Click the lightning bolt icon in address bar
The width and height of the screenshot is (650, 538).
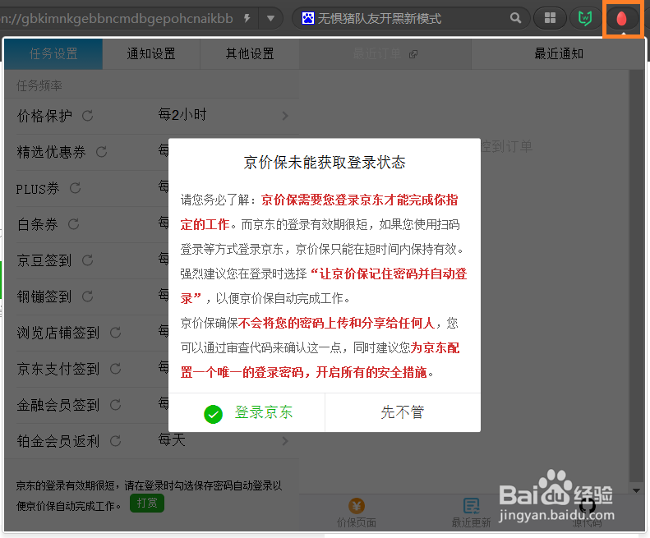[x=247, y=18]
